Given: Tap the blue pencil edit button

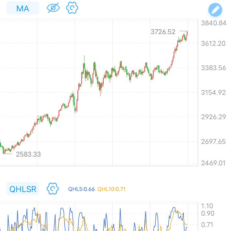Looking at the screenshot, I should point(215,10).
